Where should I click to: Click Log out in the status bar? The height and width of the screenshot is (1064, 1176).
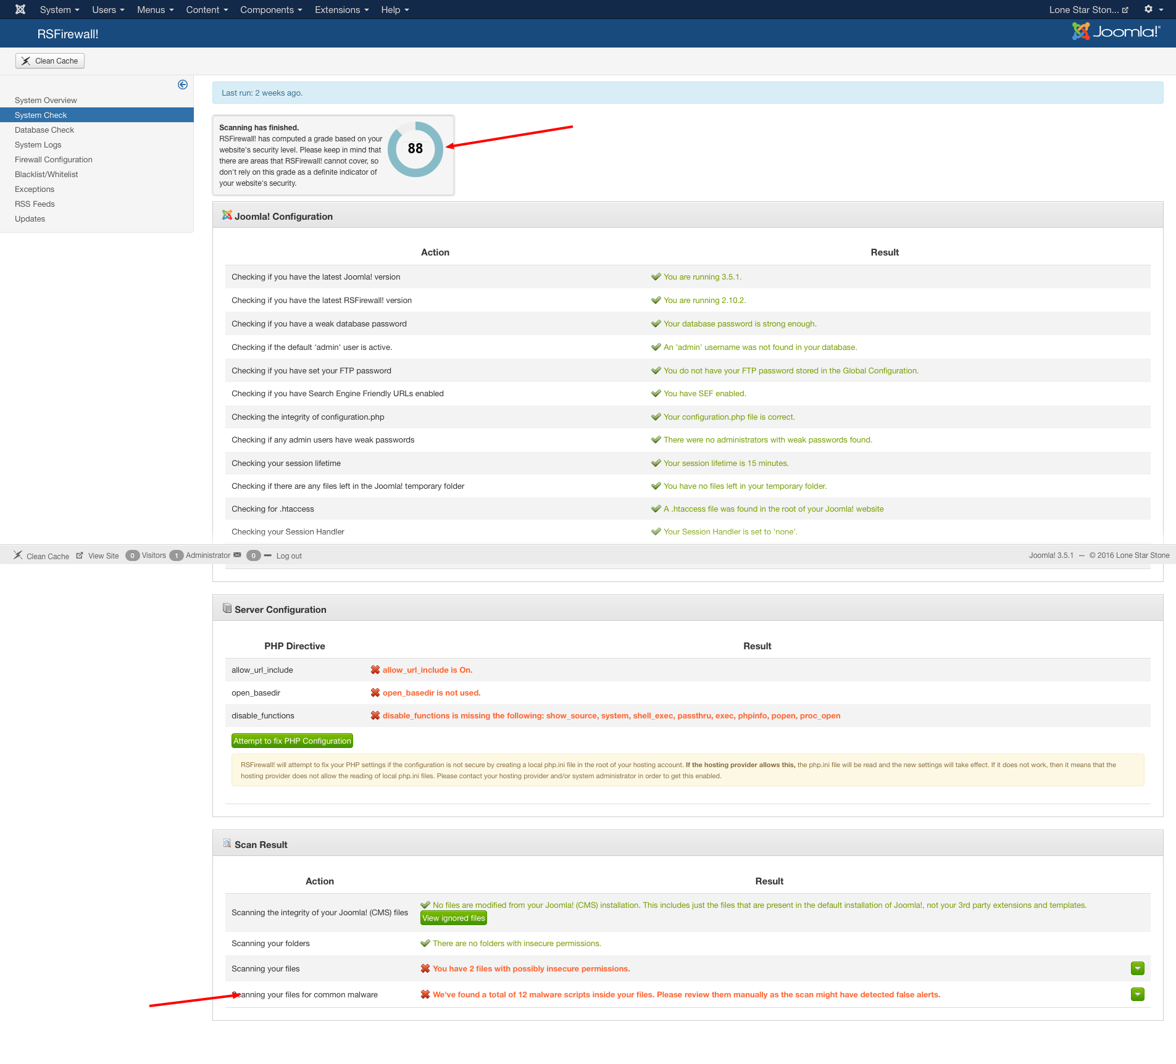pos(289,555)
